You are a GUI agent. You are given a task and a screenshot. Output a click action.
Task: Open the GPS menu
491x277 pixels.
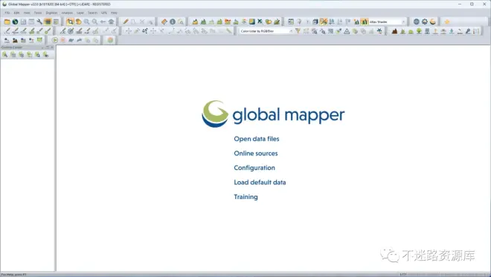[104, 13]
